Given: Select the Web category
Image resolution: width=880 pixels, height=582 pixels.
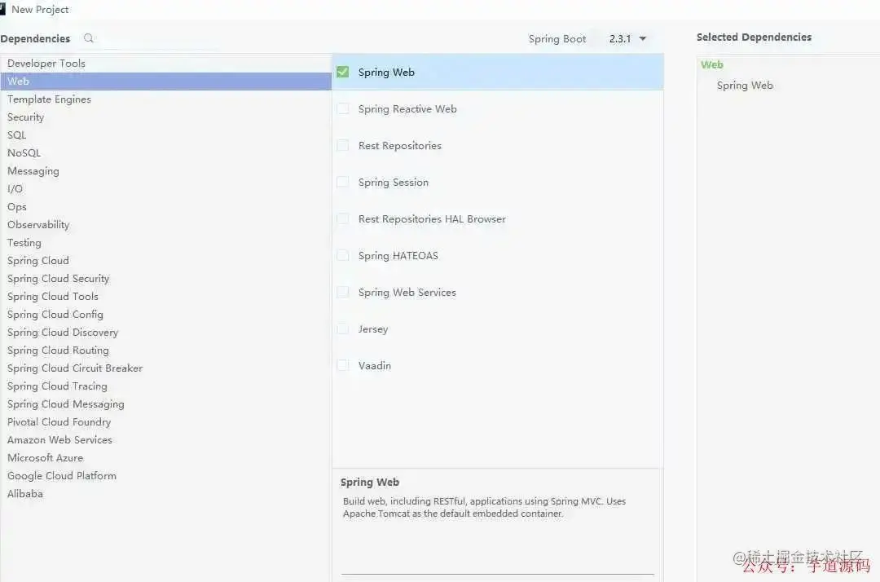Looking at the screenshot, I should click(x=166, y=82).
